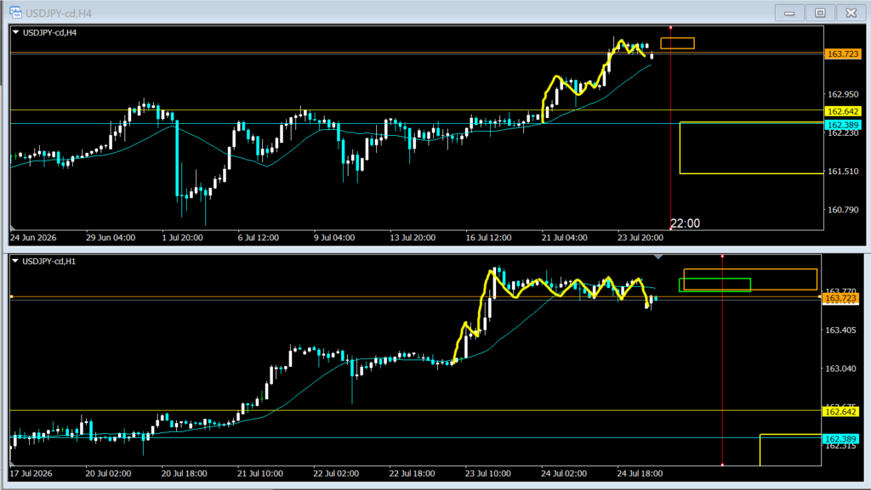Click the 163.405 price scale value
Image resolution: width=871 pixels, height=490 pixels.
(x=840, y=329)
